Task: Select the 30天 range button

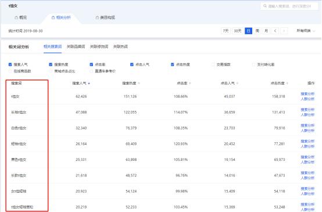Action: tap(238, 31)
